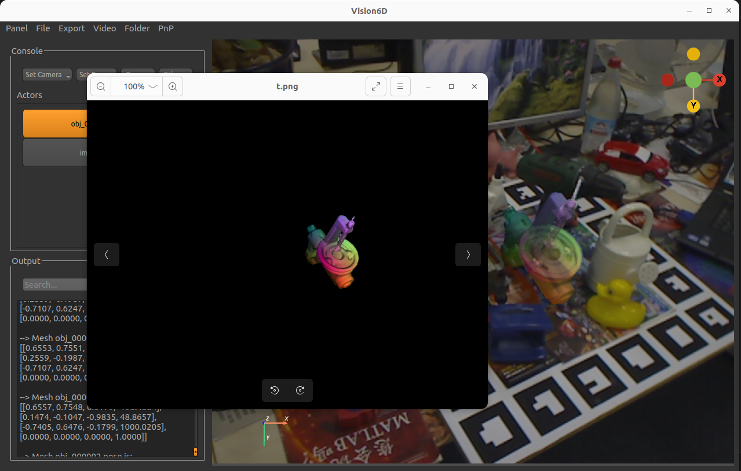Rotate the t.png image counterclockwise
Screen dimensions: 741x471
point(274,390)
